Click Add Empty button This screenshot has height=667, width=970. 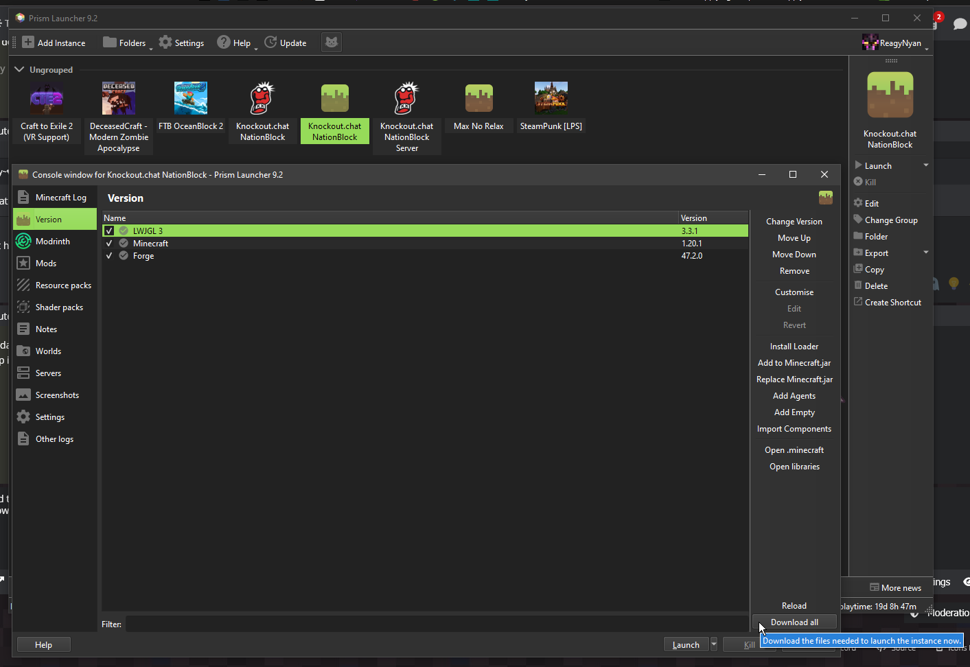click(x=794, y=412)
